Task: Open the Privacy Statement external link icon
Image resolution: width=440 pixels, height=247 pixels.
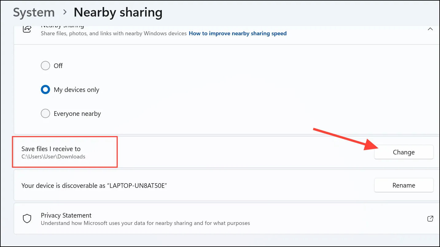Action: point(430,219)
